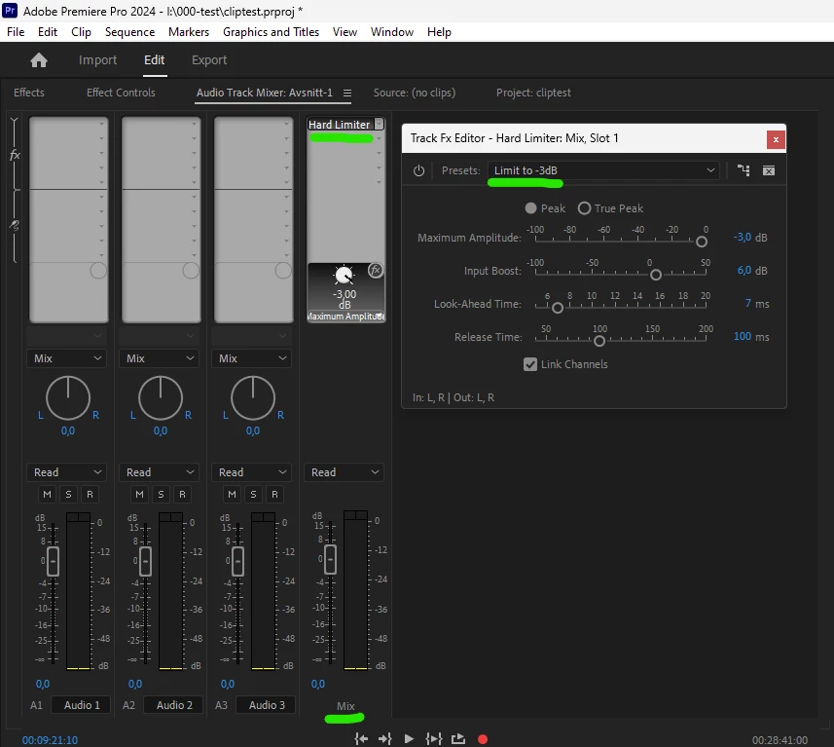The width and height of the screenshot is (834, 747).
Task: Expand the Read automation dropdown on the Mix track
Action: click(x=344, y=472)
